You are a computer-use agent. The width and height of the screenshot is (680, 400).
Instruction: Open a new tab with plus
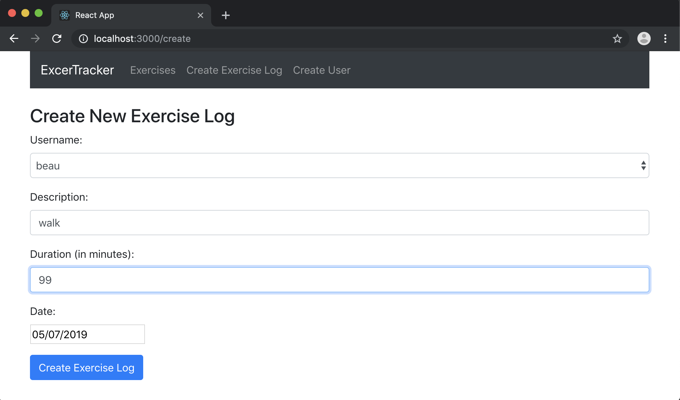coord(226,15)
